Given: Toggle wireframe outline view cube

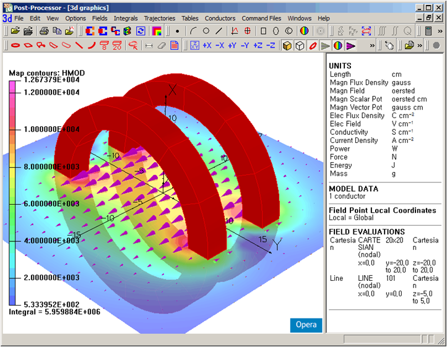Looking at the screenshot, I should tap(300, 46).
